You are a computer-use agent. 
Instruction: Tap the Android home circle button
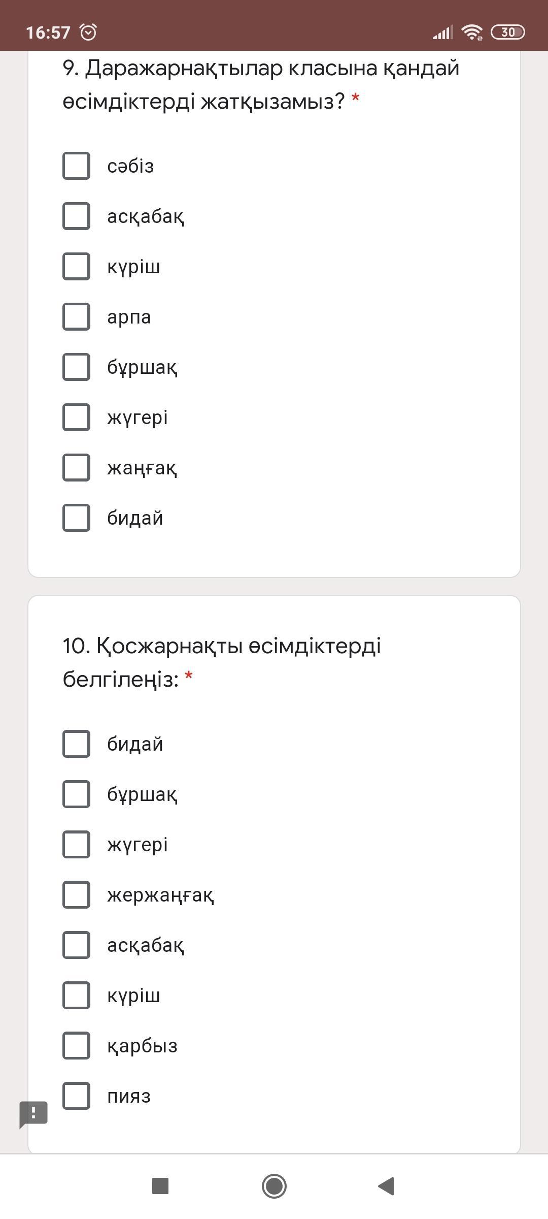pyautogui.click(x=274, y=1186)
